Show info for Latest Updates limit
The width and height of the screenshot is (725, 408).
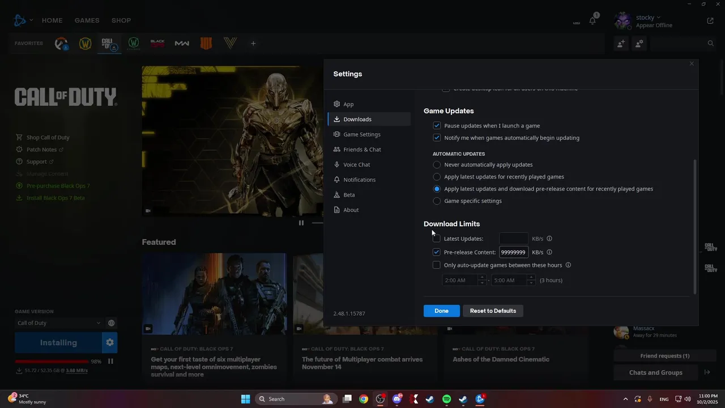[549, 239]
